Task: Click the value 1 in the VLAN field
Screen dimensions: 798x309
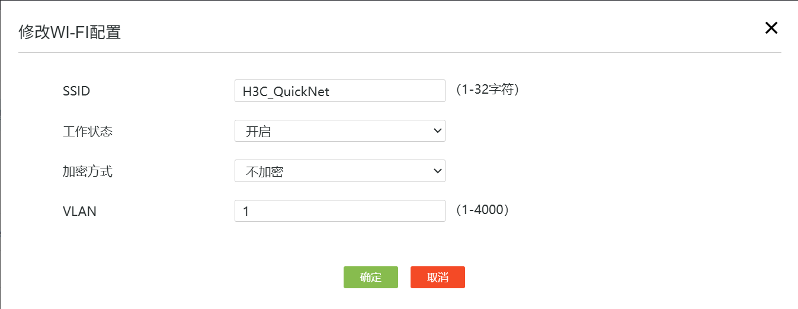Action: click(x=246, y=211)
